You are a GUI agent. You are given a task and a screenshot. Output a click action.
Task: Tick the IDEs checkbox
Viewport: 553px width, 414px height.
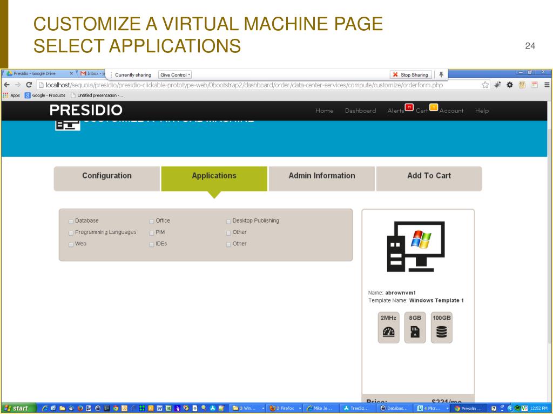[152, 244]
